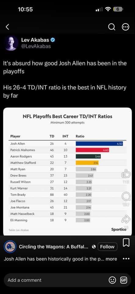Open emoji picker in comment bar
135x294 pixels.
(112, 280)
